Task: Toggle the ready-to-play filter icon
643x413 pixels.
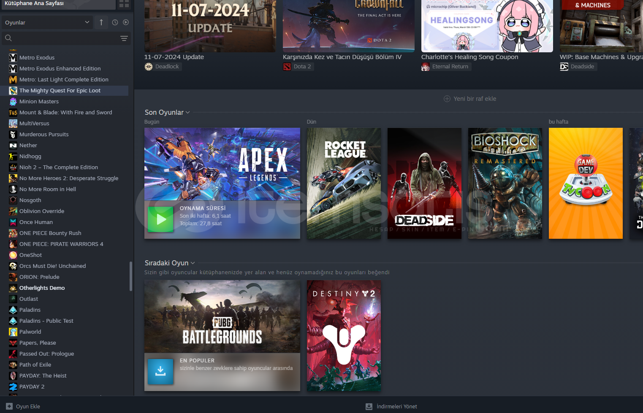Action: click(126, 22)
